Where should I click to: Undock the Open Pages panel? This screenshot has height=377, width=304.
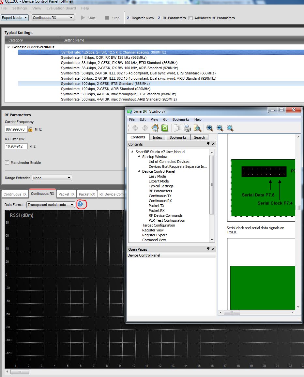point(208,249)
